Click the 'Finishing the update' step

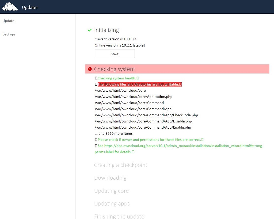(119, 216)
